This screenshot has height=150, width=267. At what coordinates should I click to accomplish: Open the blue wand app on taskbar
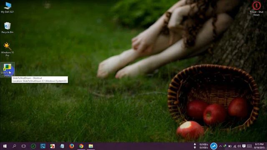[43, 146]
